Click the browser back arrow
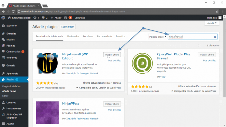 [3, 11]
